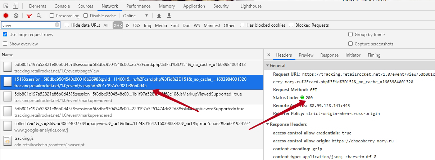Open the Online throttling dropdown
The height and width of the screenshot is (160, 435).
pyautogui.click(x=135, y=15)
